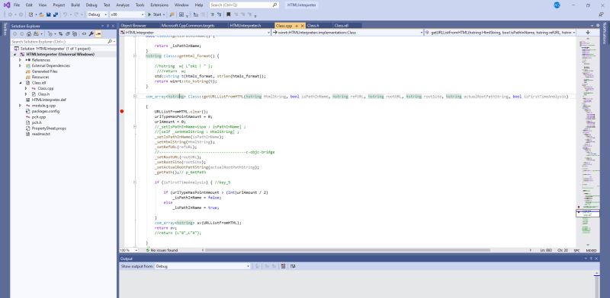Open the File menu

tap(17, 5)
